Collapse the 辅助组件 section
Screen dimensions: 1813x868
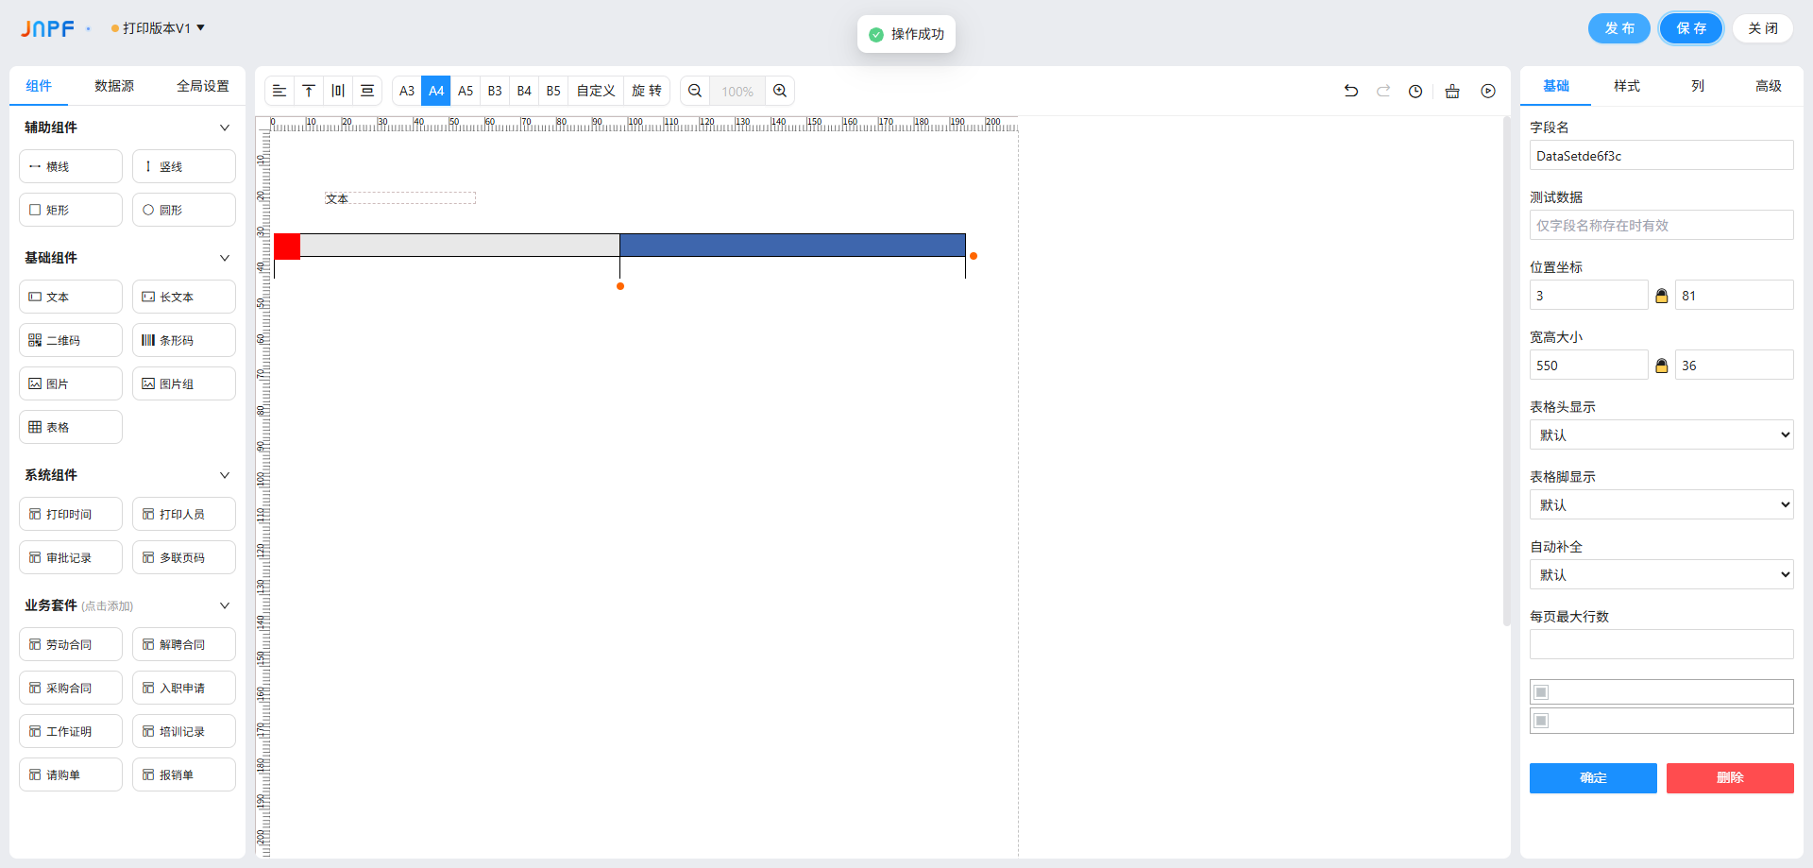pyautogui.click(x=225, y=128)
